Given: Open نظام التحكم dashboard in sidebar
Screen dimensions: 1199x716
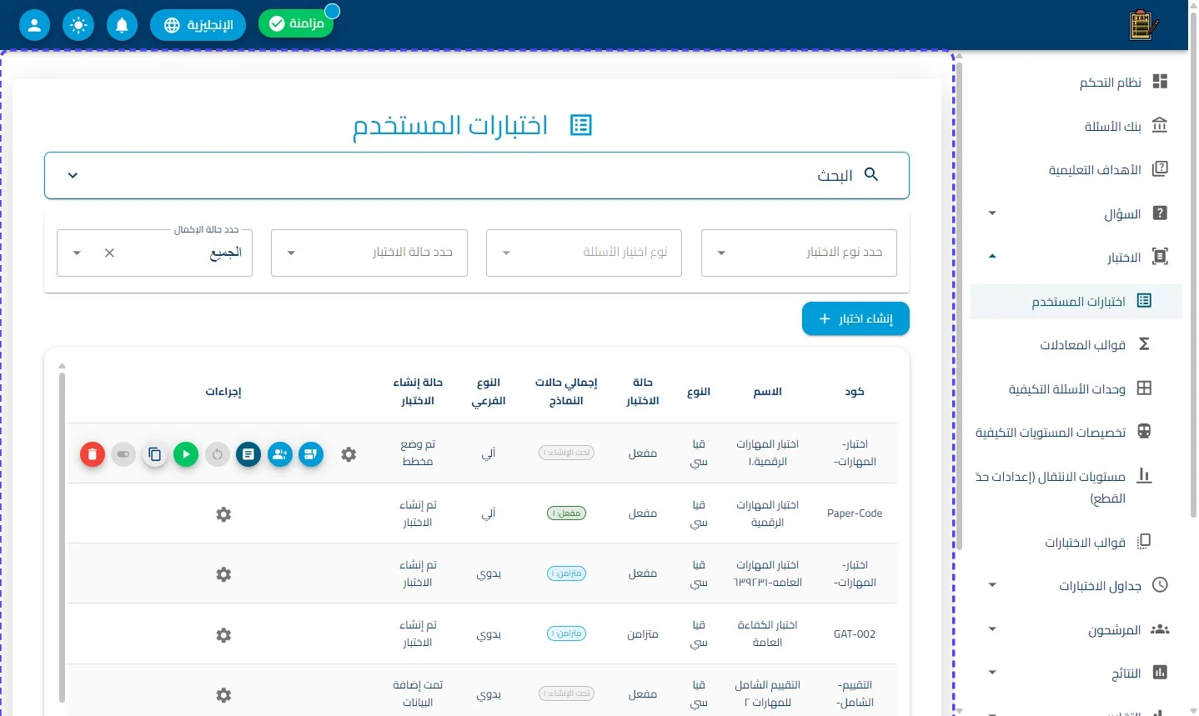Looking at the screenshot, I should (1076, 82).
